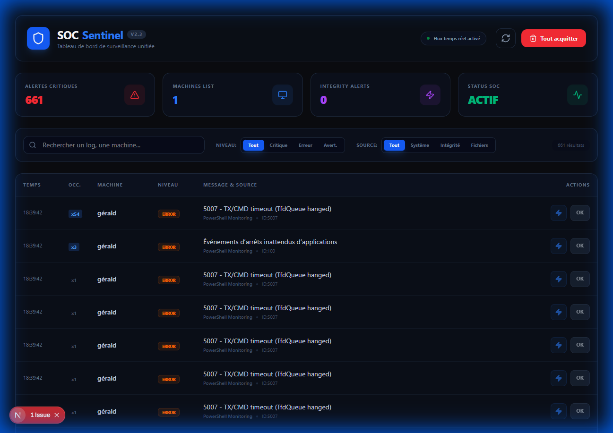Enable the Fichiers source filter
This screenshot has height=433, width=613.
[x=479, y=145]
